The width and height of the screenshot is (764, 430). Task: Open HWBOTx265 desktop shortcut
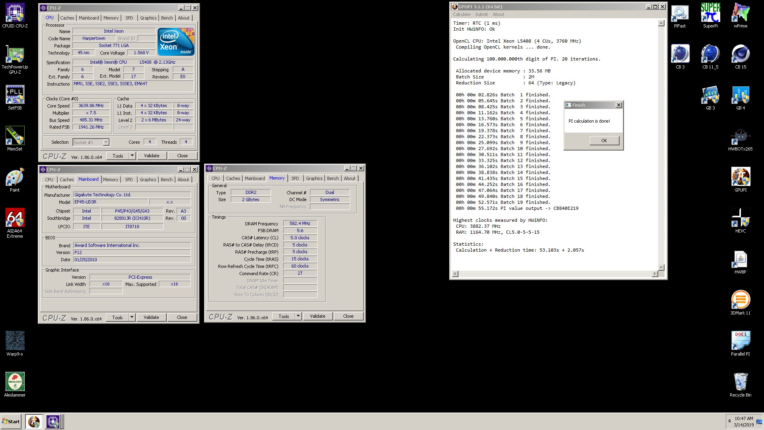[741, 139]
